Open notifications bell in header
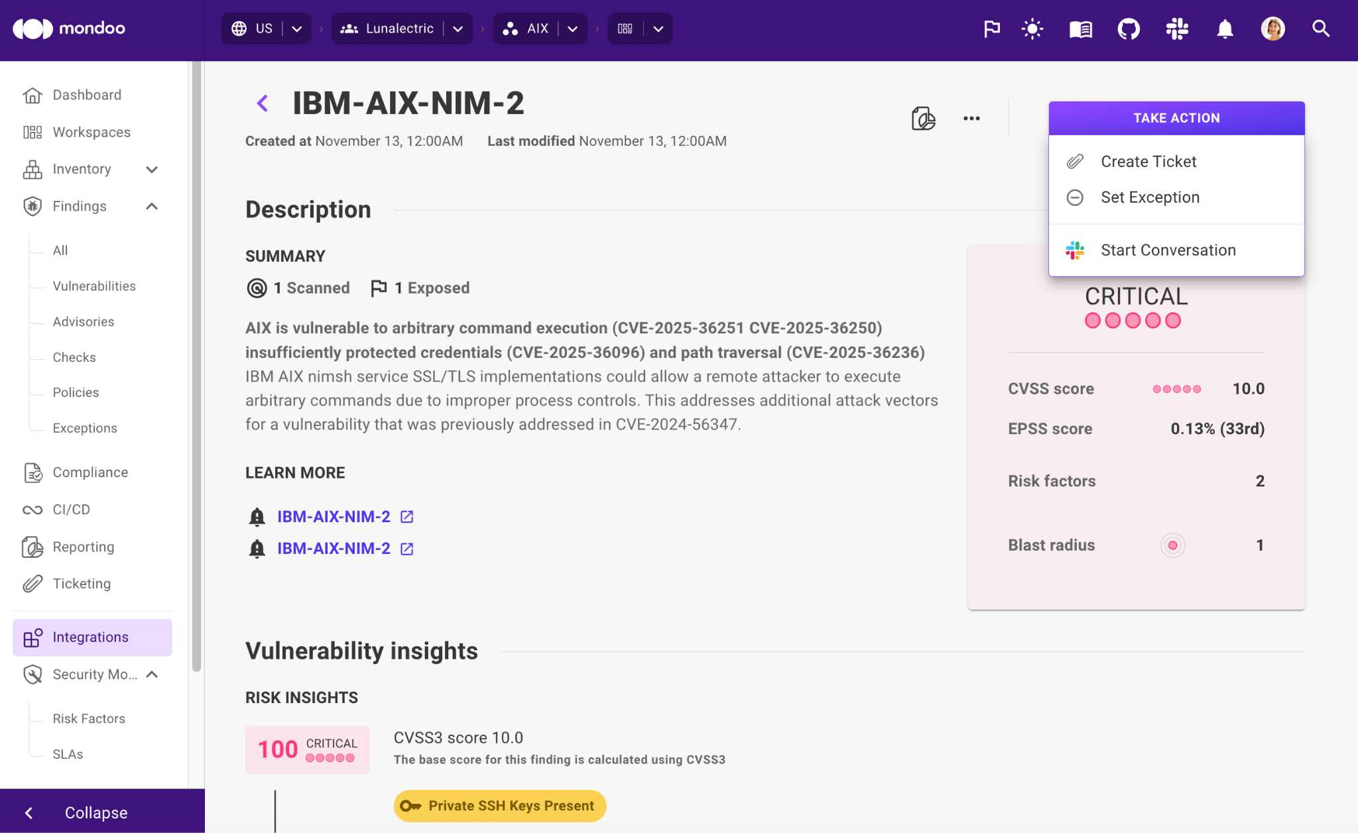This screenshot has width=1358, height=833. coord(1225,28)
